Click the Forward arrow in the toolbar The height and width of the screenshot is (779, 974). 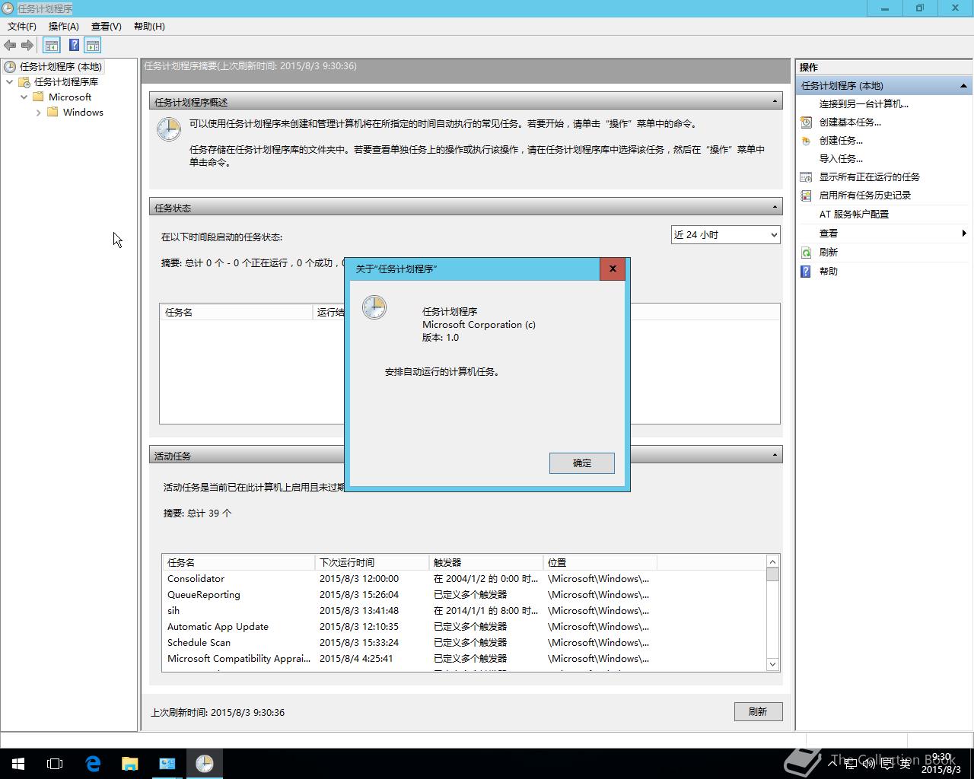(x=27, y=46)
